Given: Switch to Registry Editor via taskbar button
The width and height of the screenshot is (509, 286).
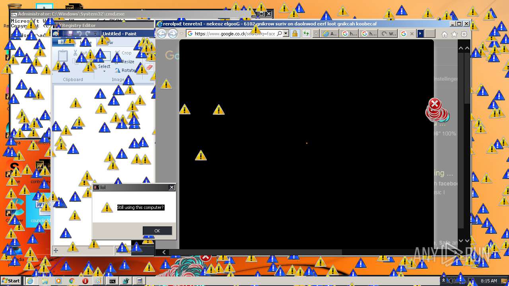Looking at the screenshot, I should 126,281.
